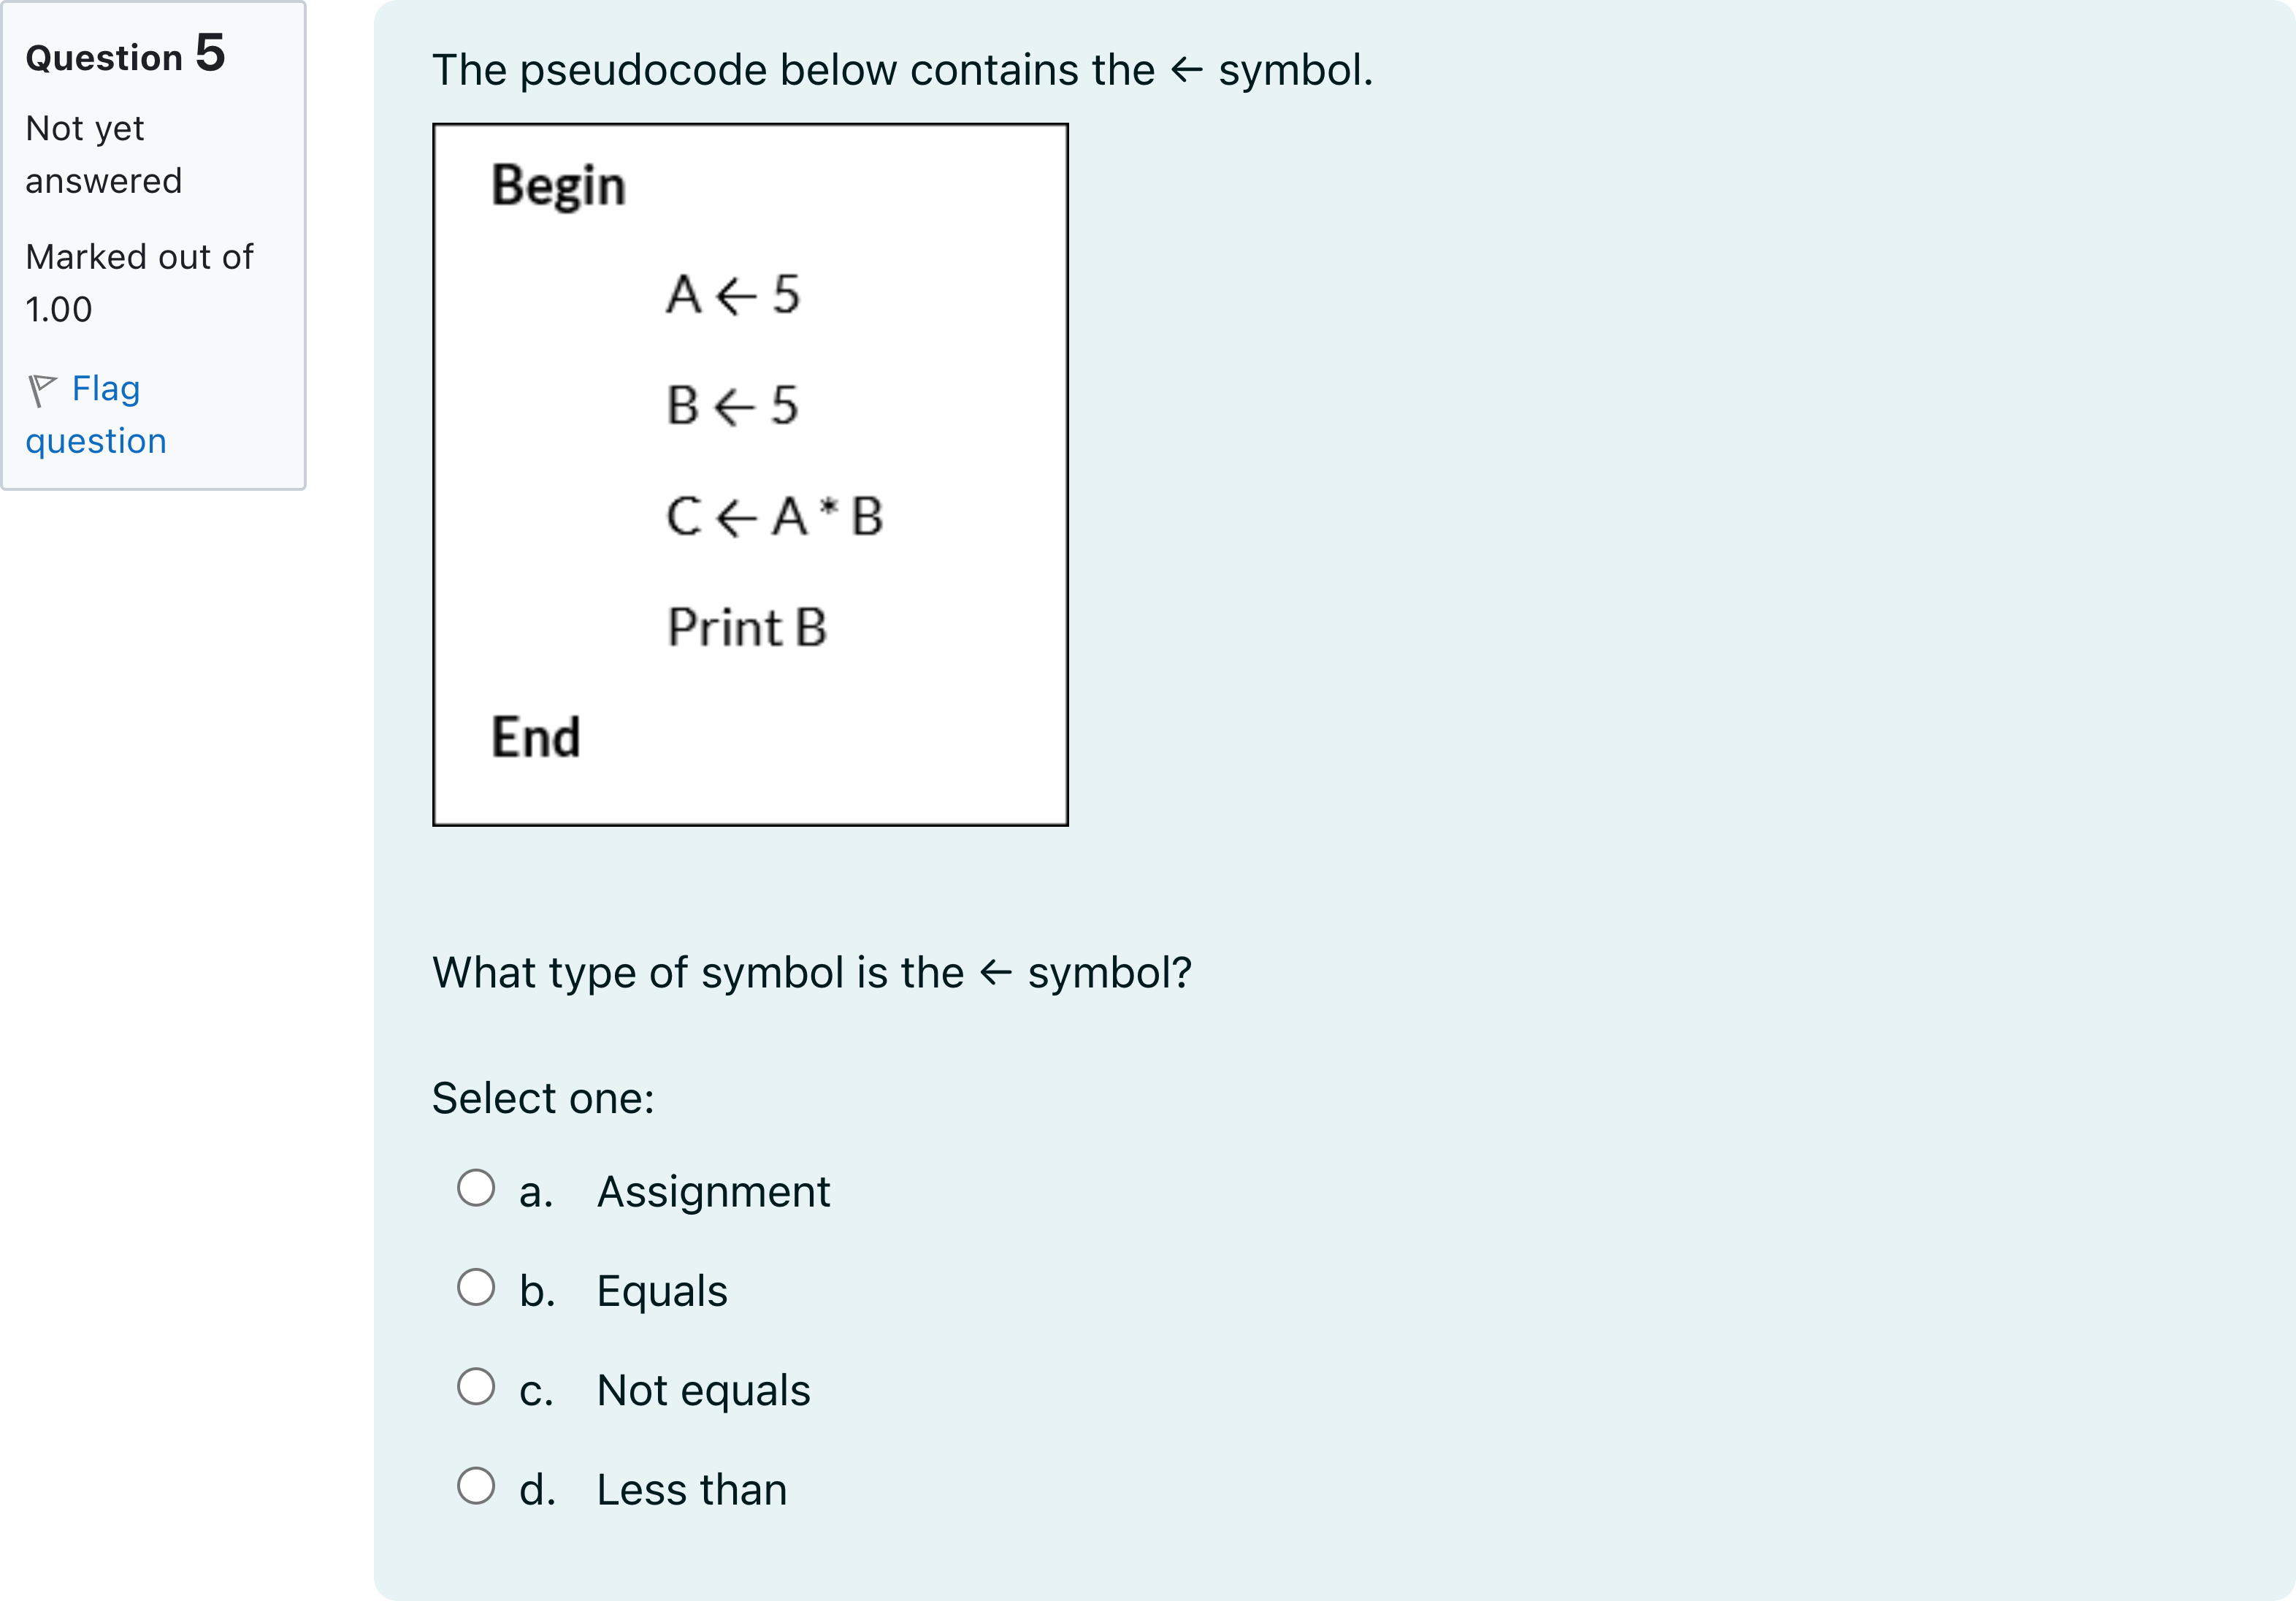Click the flag icon beside Flag question
The width and height of the screenshot is (2296, 1601).
pos(42,390)
